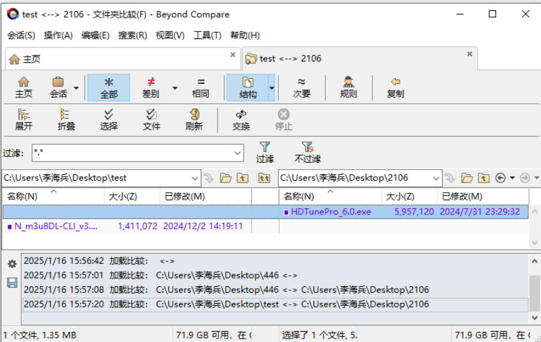Image resolution: width=541 pixels, height=342 pixels.
Task: Click the 主页 Home toolbar icon
Action: click(x=24, y=87)
